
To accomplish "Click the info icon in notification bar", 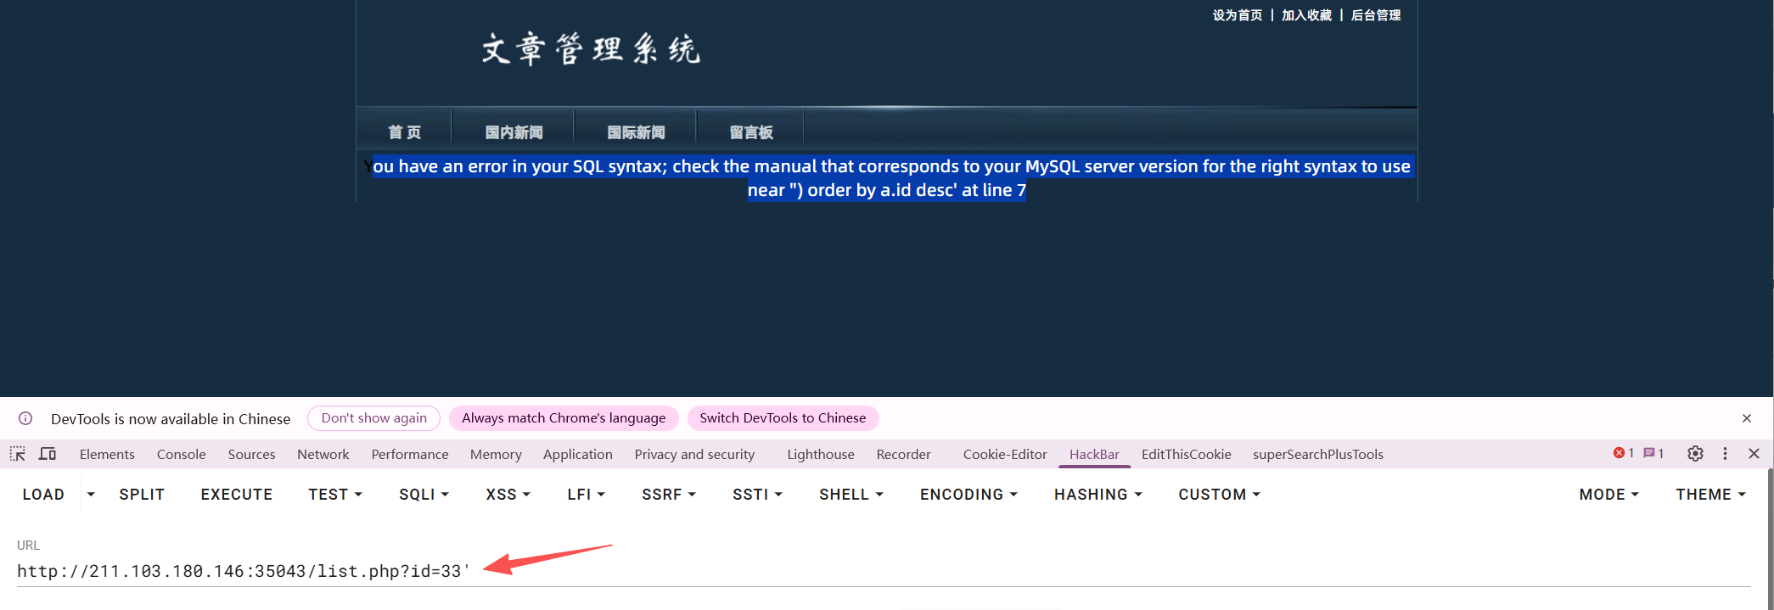I will 25,418.
